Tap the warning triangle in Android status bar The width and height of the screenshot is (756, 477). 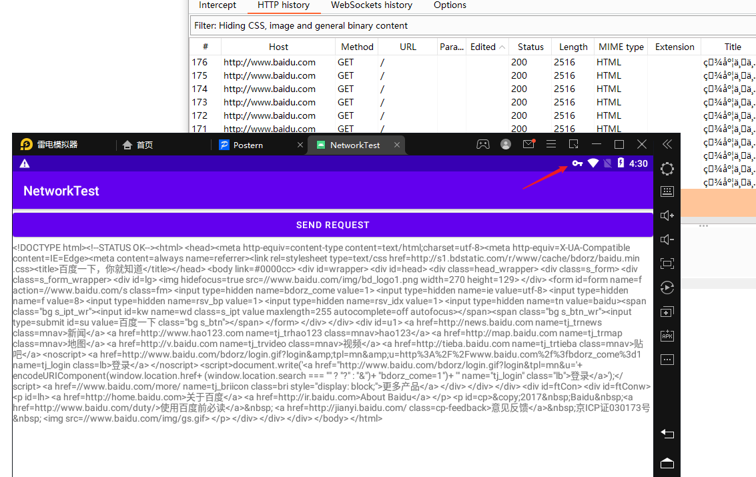(x=25, y=163)
